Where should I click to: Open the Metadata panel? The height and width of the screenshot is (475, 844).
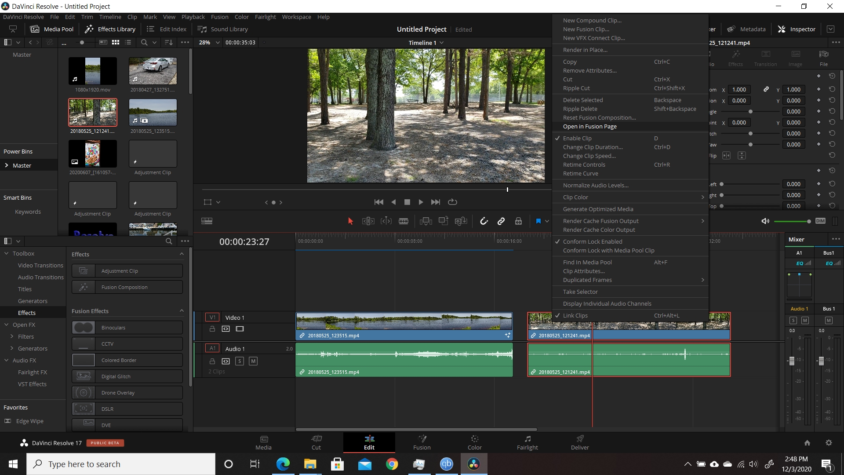tap(746, 29)
